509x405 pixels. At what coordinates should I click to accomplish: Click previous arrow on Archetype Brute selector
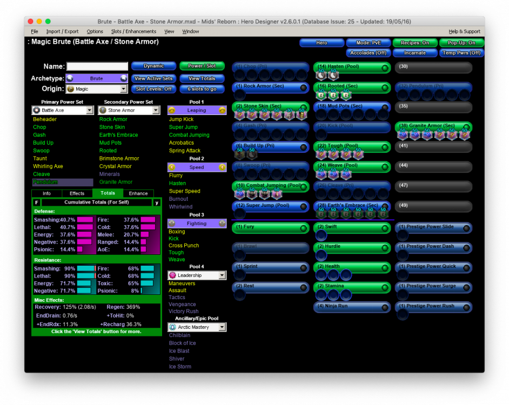pos(69,78)
